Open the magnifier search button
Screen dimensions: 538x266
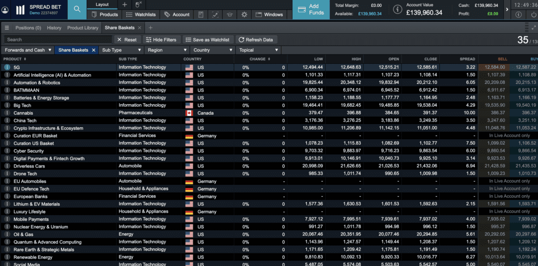77,9
